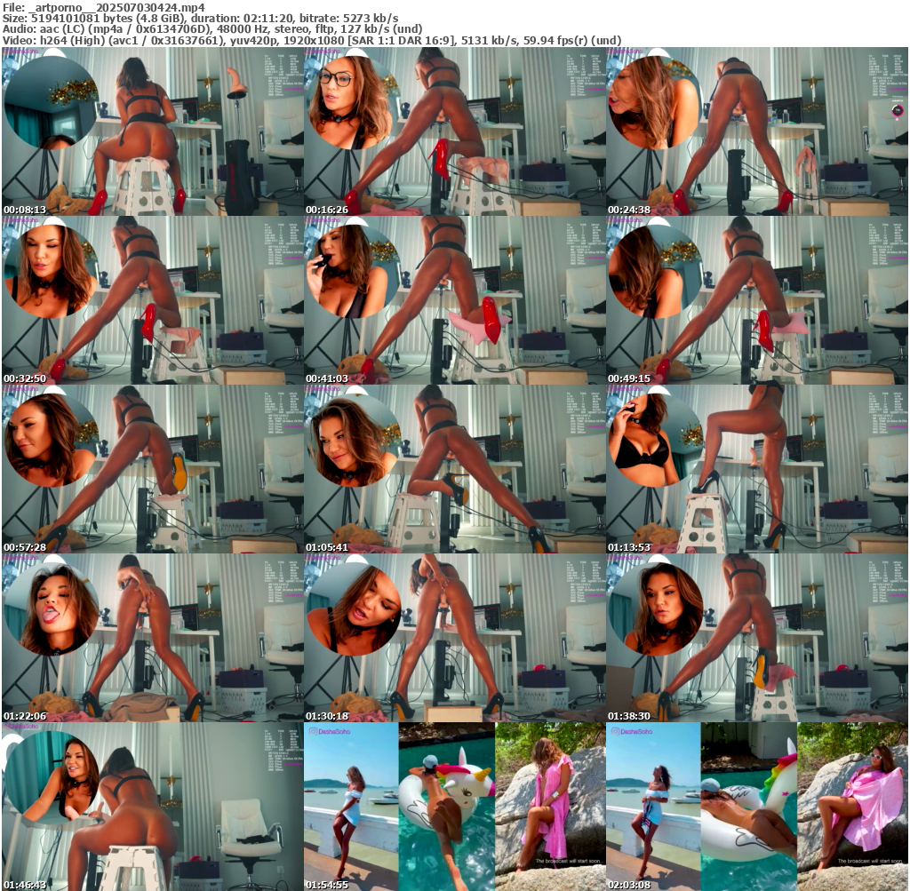Choose the preview frame at 01:05:41
Screen dimensions: 910x891
(x=455, y=469)
